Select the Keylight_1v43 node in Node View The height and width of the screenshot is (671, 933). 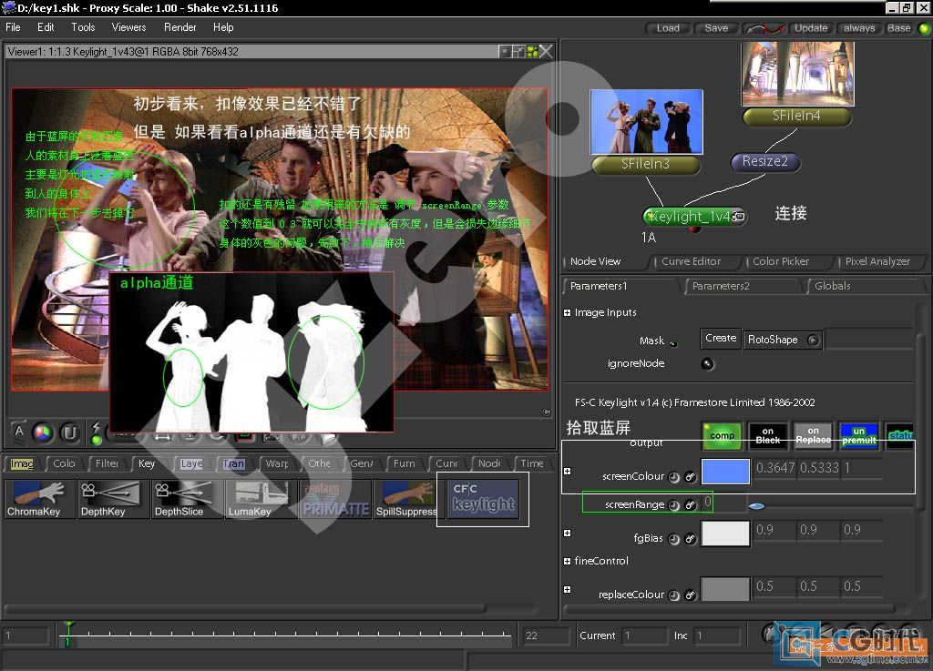click(x=694, y=217)
